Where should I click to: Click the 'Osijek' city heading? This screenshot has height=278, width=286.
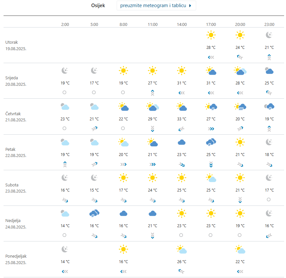[98, 6]
